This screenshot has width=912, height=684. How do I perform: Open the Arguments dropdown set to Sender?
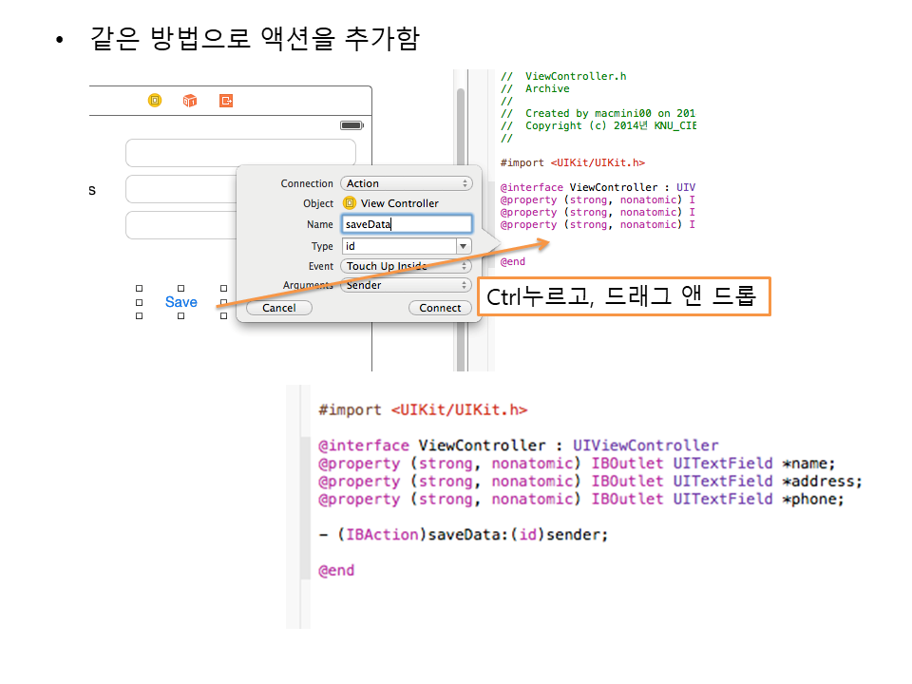coord(406,285)
